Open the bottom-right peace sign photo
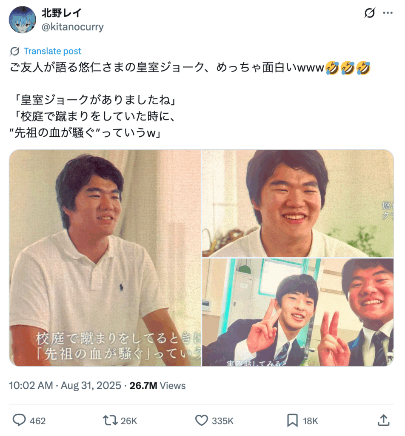This screenshot has height=436, width=405. tap(298, 312)
